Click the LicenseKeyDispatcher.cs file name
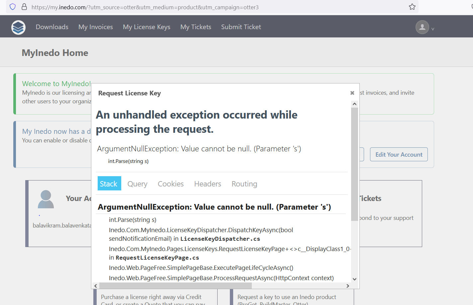Image resolution: width=473 pixels, height=305 pixels. coord(220,239)
